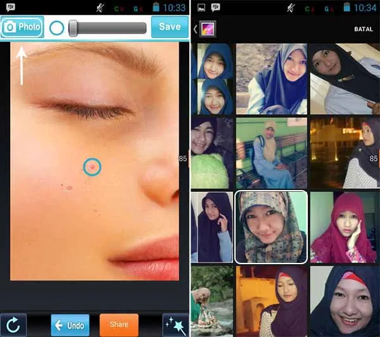Undo the last retouch step
This screenshot has height=337, width=380.
(x=70, y=325)
